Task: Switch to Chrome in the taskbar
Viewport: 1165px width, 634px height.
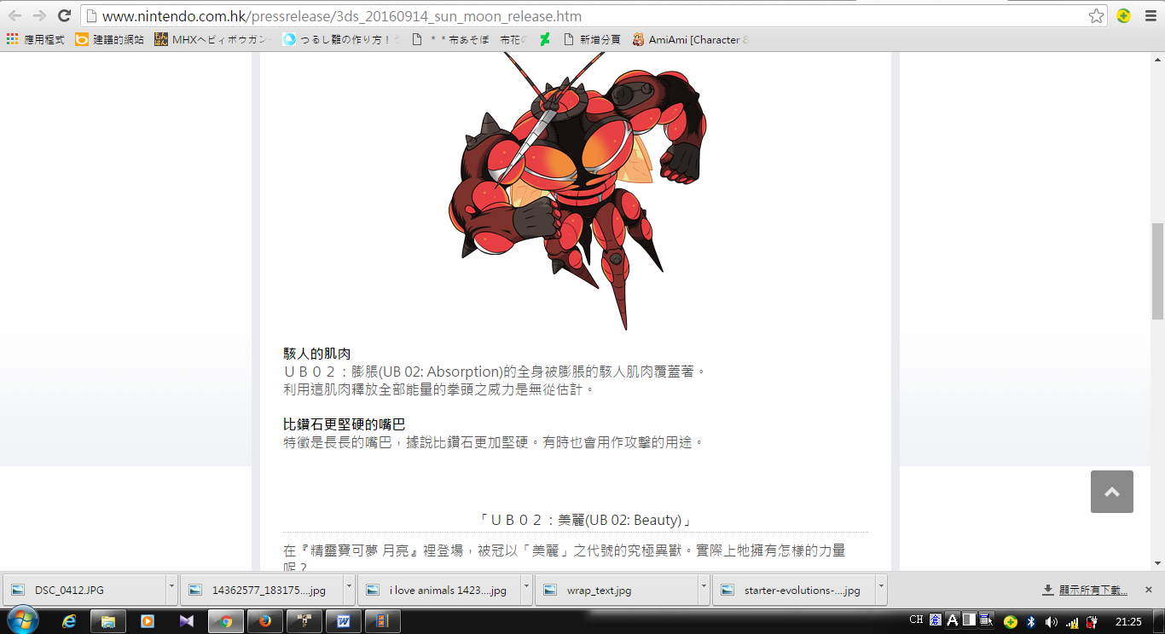Action: point(226,621)
